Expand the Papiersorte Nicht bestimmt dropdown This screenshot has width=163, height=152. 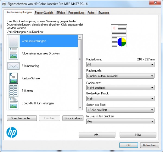tap(120, 88)
